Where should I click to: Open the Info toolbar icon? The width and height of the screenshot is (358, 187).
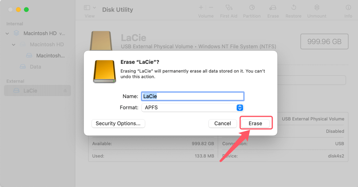348,8
